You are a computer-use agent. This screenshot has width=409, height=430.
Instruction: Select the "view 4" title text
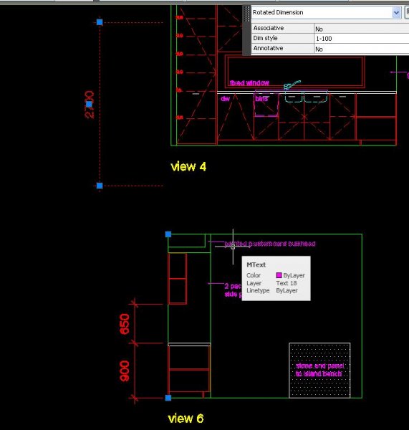188,167
